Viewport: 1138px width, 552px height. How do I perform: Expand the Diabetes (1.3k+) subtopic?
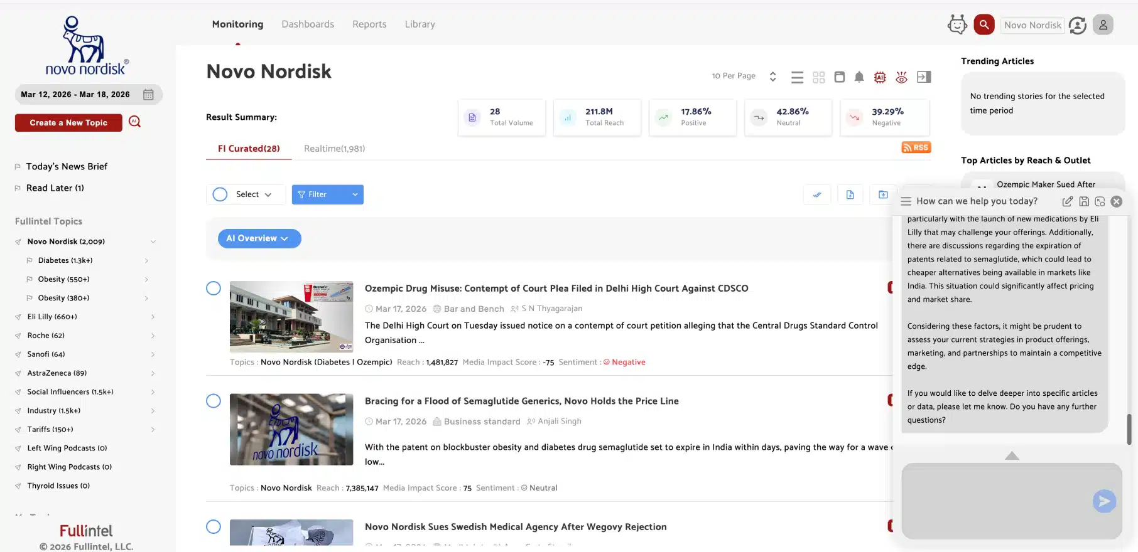[x=146, y=260]
